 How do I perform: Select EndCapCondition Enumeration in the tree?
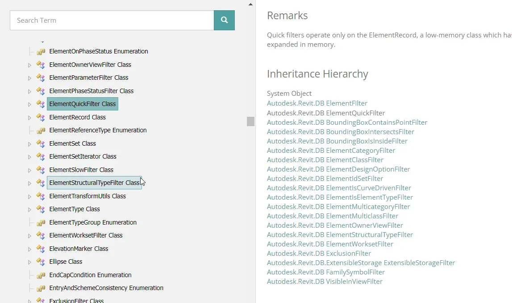[91, 275]
